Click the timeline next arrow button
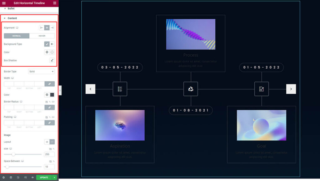This screenshot has height=181, width=320. [x=291, y=89]
